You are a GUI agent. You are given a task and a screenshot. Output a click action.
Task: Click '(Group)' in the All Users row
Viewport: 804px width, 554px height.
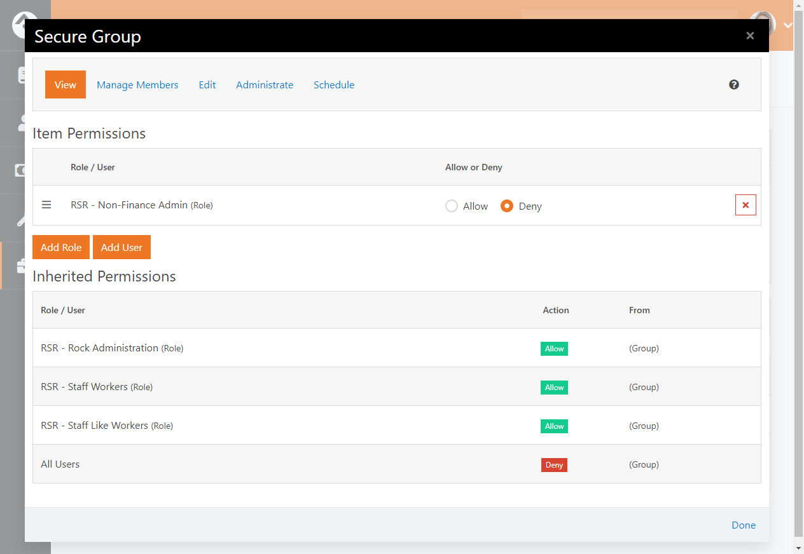(x=644, y=464)
